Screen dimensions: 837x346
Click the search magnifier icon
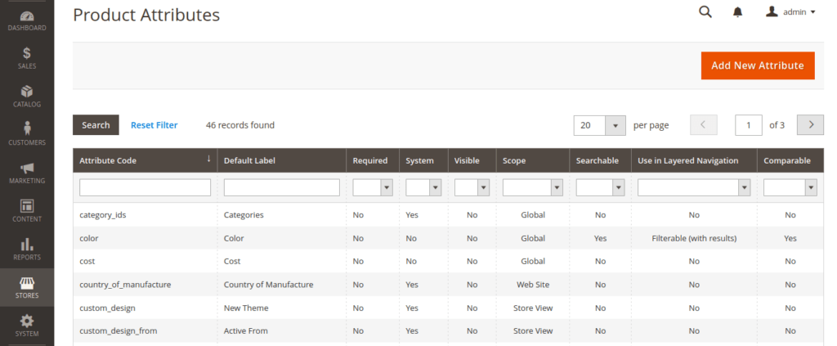click(x=705, y=12)
